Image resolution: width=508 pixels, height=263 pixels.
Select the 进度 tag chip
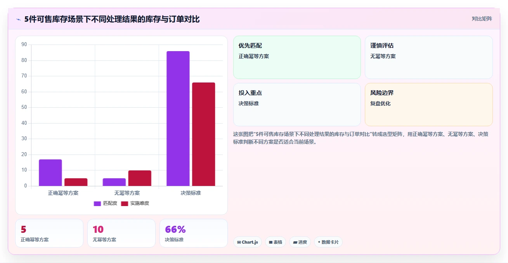[x=300, y=242]
